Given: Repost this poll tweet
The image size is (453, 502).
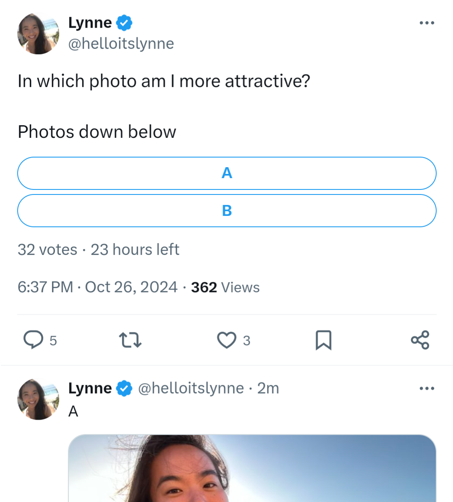Looking at the screenshot, I should [130, 340].
